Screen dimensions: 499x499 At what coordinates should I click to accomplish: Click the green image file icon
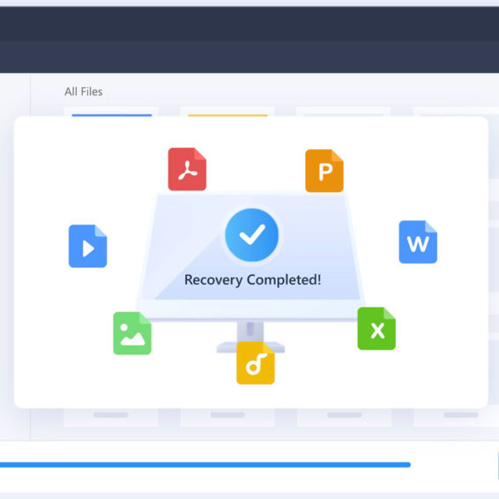(132, 333)
